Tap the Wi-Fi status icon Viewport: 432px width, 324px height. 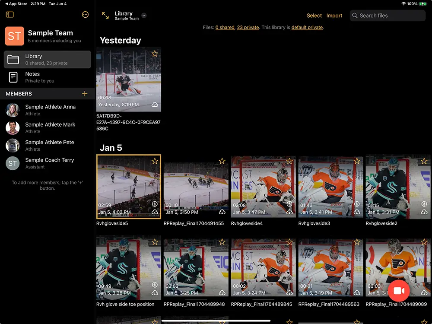point(403,4)
